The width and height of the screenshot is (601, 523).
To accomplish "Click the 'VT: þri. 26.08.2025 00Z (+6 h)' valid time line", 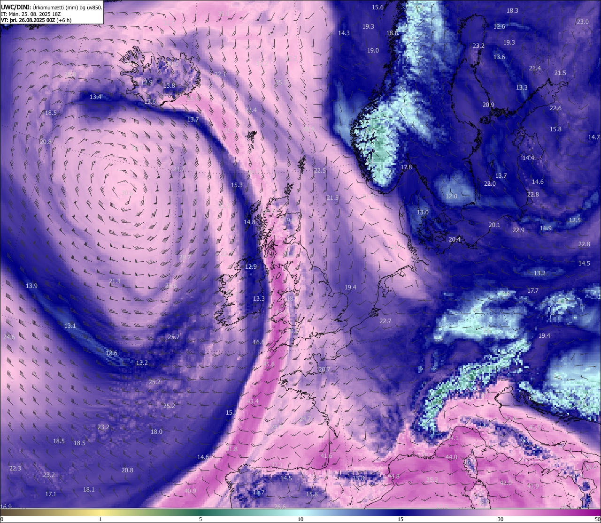I will [37, 20].
